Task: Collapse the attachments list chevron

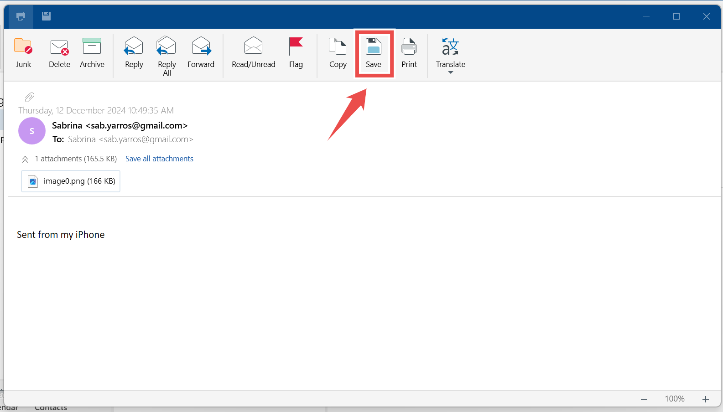Action: click(x=25, y=159)
